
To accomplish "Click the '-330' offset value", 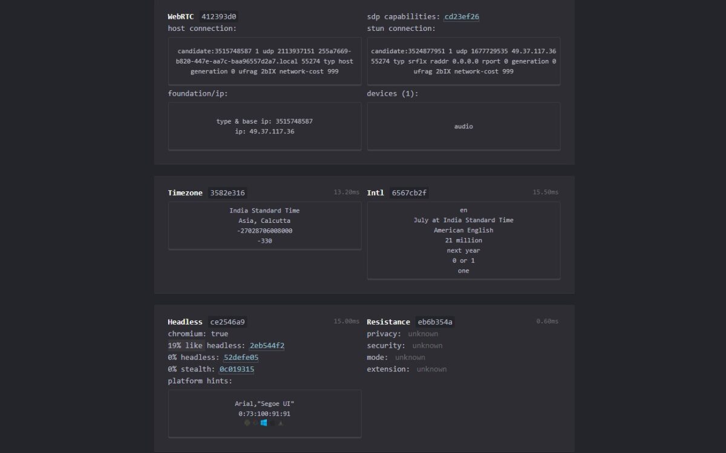I will click(264, 241).
